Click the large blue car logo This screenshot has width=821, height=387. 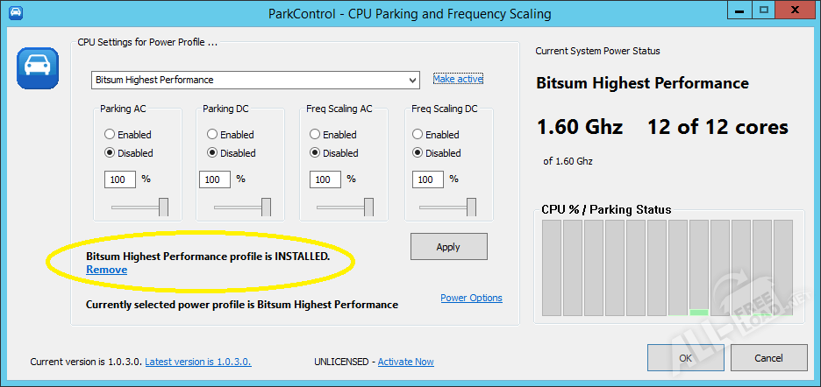click(37, 68)
